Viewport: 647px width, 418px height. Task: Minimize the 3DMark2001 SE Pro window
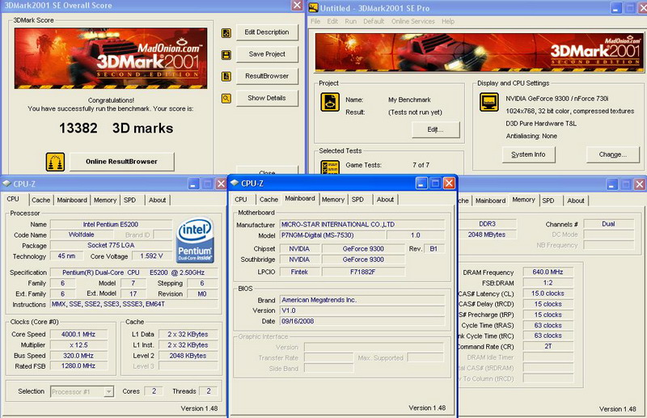pos(616,8)
